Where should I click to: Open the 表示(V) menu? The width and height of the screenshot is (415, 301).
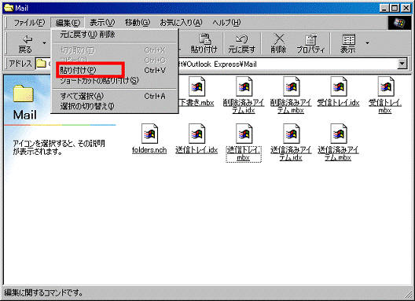102,23
